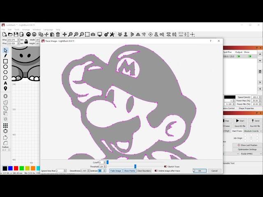Click the Power Max stepper arrows
This screenshot has width=263, height=197.
260,101
